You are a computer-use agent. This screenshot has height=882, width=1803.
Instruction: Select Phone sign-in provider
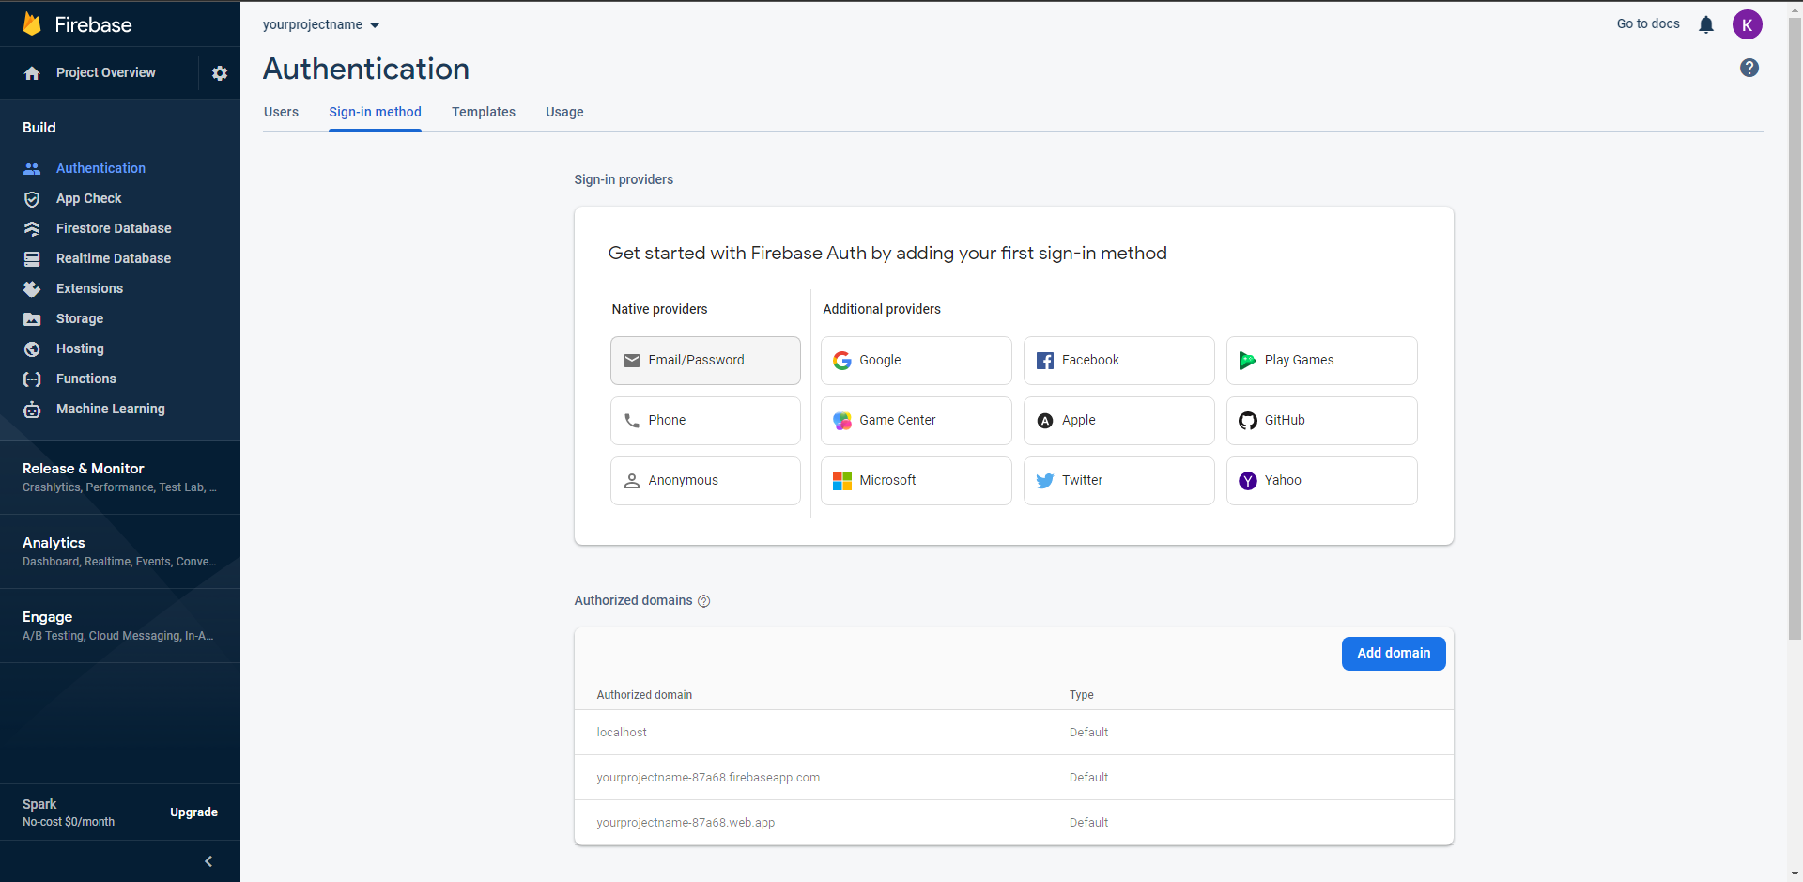click(705, 421)
